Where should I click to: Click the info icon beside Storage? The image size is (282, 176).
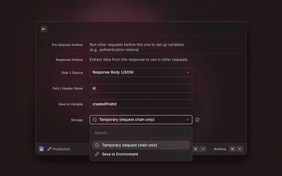[197, 120]
